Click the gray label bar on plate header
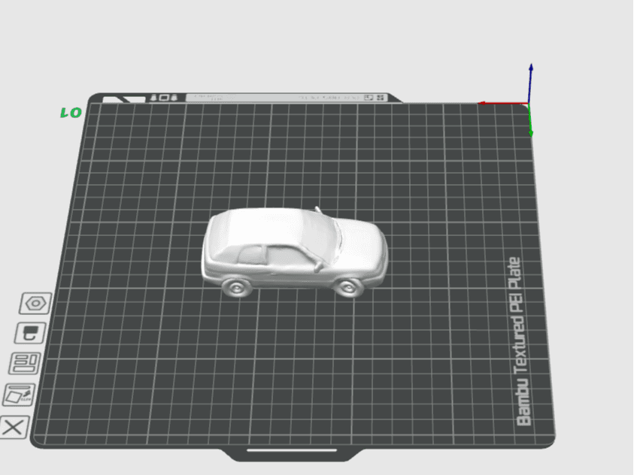Viewport: 634px width, 475px height. click(287, 98)
